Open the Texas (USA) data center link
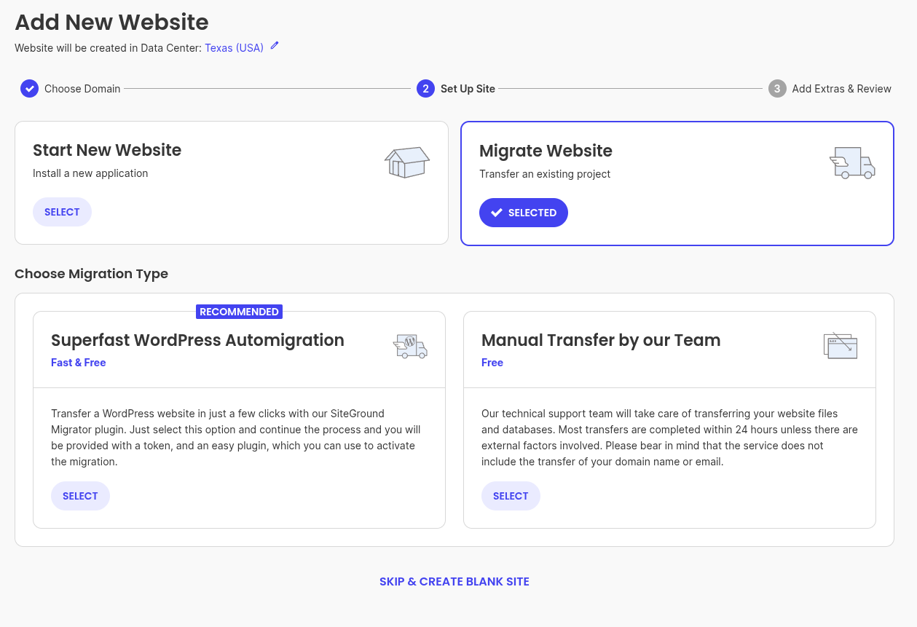Viewport: 917px width, 627px height. point(234,48)
